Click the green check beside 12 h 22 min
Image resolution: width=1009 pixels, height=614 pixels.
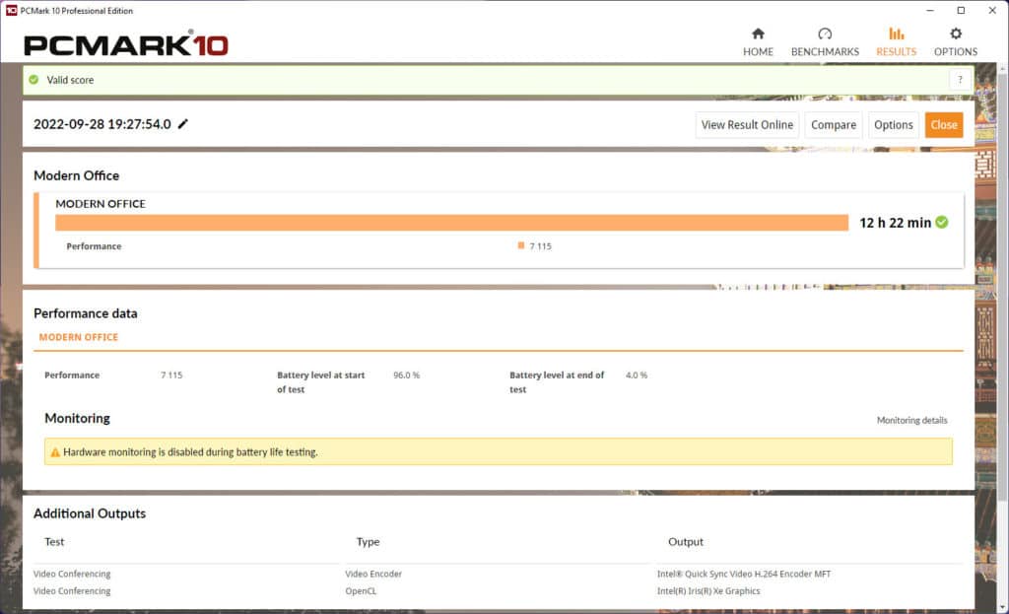click(x=942, y=223)
